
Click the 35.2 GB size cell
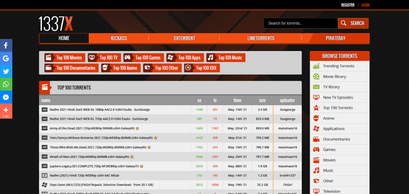(x=262, y=185)
